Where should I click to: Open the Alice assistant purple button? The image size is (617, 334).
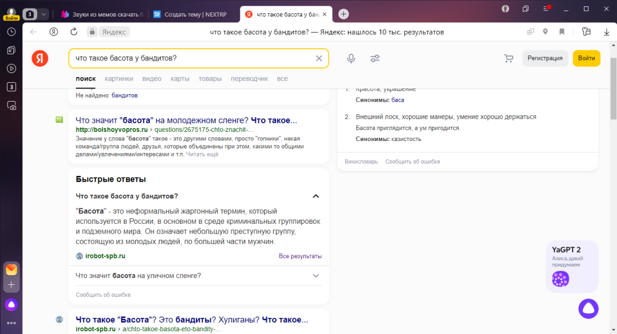coord(588,308)
